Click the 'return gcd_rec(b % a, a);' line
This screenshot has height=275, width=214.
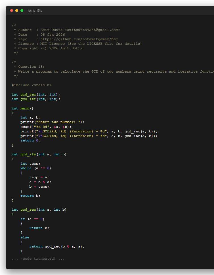(57, 246)
